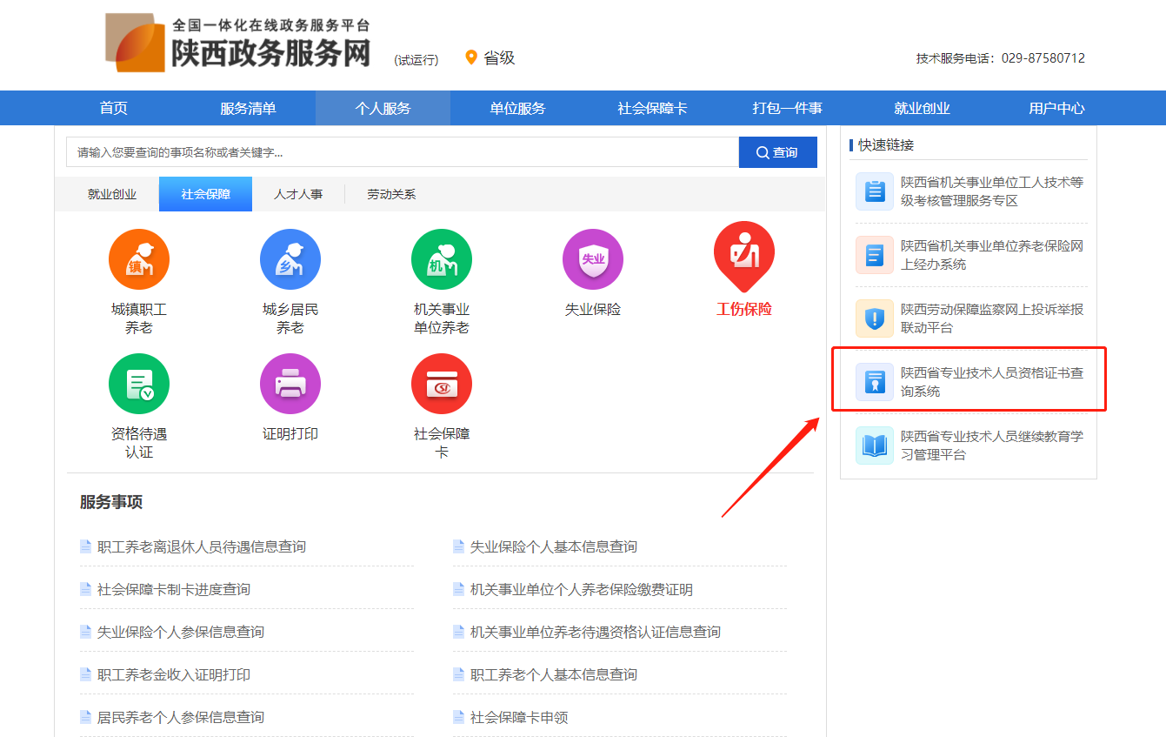Image resolution: width=1166 pixels, height=737 pixels.
Task: Click the service keyword search input field
Action: point(402,152)
